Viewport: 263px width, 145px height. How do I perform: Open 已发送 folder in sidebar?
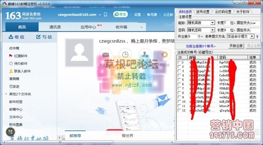14,86
